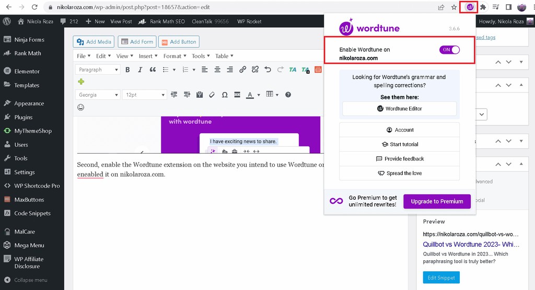This screenshot has height=290, width=535.
Task: Insert special character omega icon
Action: 225,95
